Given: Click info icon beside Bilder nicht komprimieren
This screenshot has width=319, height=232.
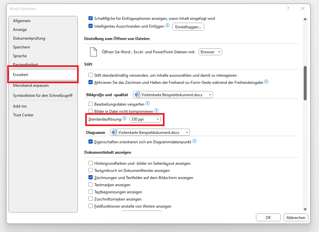Looking at the screenshot, I should click(x=156, y=111).
